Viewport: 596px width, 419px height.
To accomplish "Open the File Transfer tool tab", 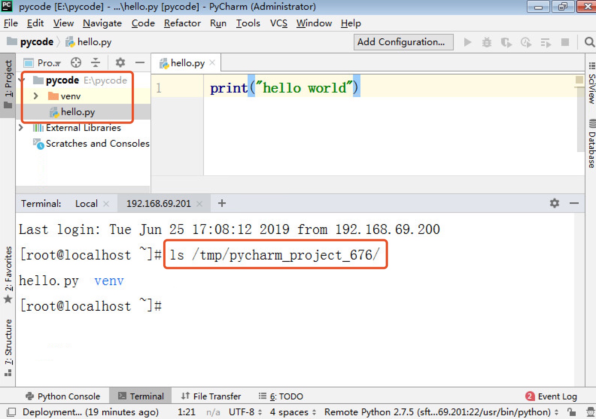I will [211, 396].
